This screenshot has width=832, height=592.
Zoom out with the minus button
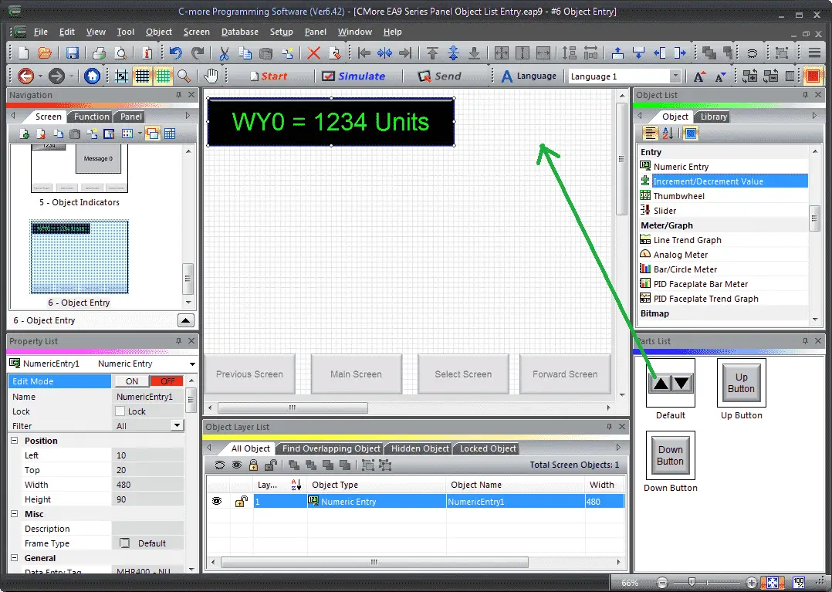click(661, 583)
